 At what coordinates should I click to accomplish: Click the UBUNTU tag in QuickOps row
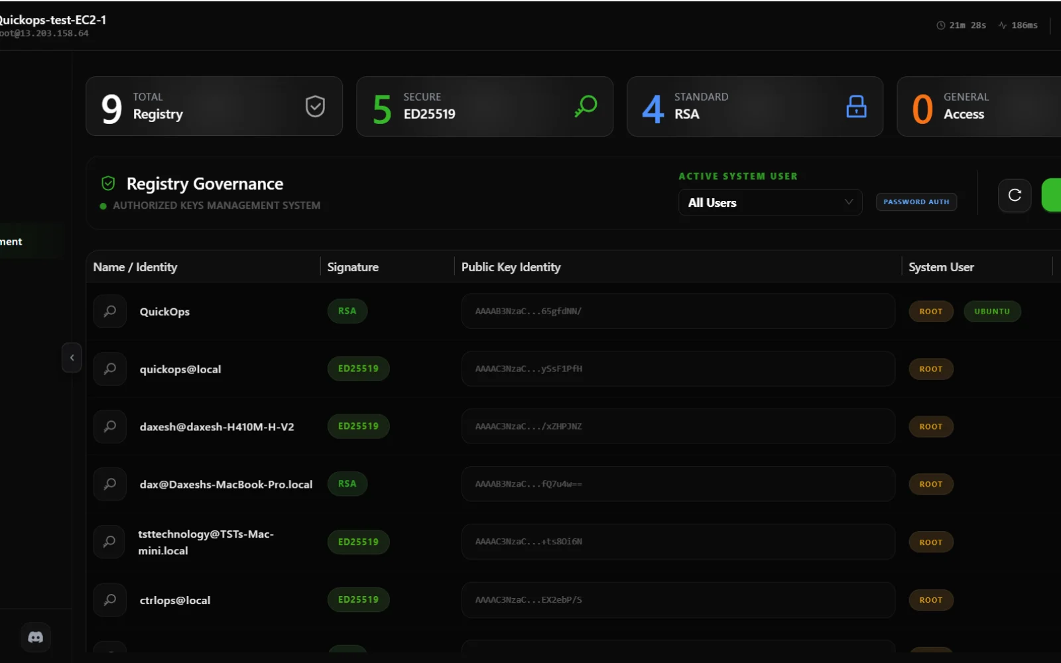[992, 312]
